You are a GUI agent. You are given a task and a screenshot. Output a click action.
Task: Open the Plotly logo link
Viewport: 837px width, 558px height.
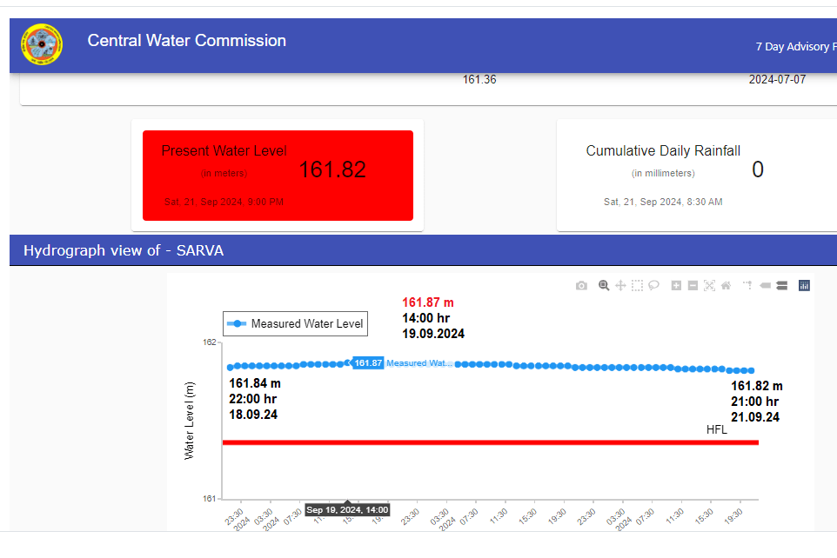tap(804, 286)
